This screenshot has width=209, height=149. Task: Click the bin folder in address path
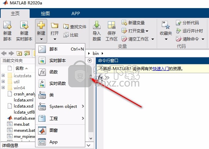[x=96, y=54]
